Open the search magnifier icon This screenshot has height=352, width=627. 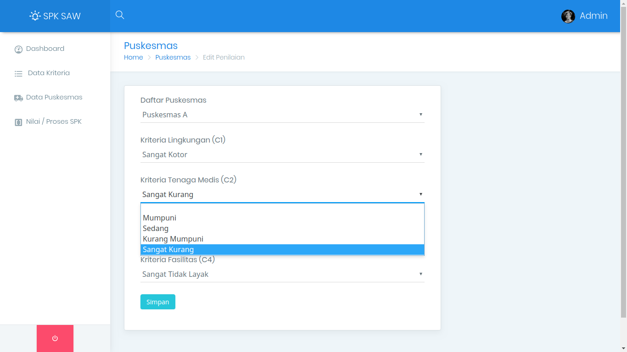coord(120,15)
